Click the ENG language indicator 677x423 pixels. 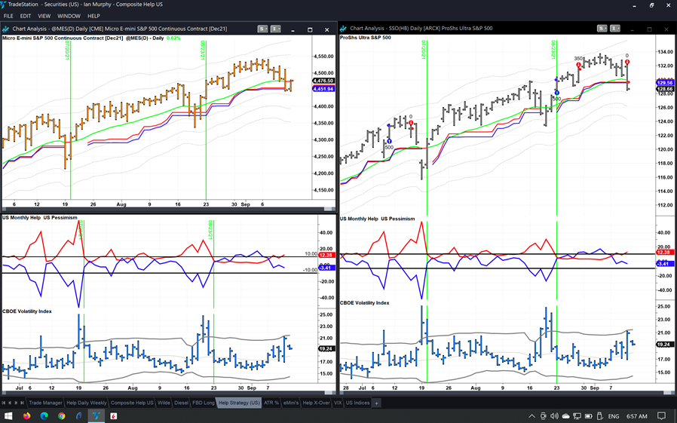pyautogui.click(x=614, y=416)
